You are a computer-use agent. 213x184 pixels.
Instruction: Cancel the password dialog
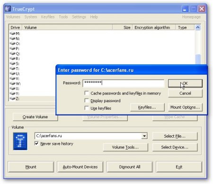pos(185,93)
